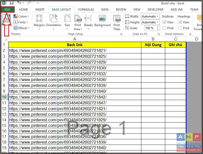Click the Width icon in Scale to Fit
The image size is (203, 154).
coord(127,16)
